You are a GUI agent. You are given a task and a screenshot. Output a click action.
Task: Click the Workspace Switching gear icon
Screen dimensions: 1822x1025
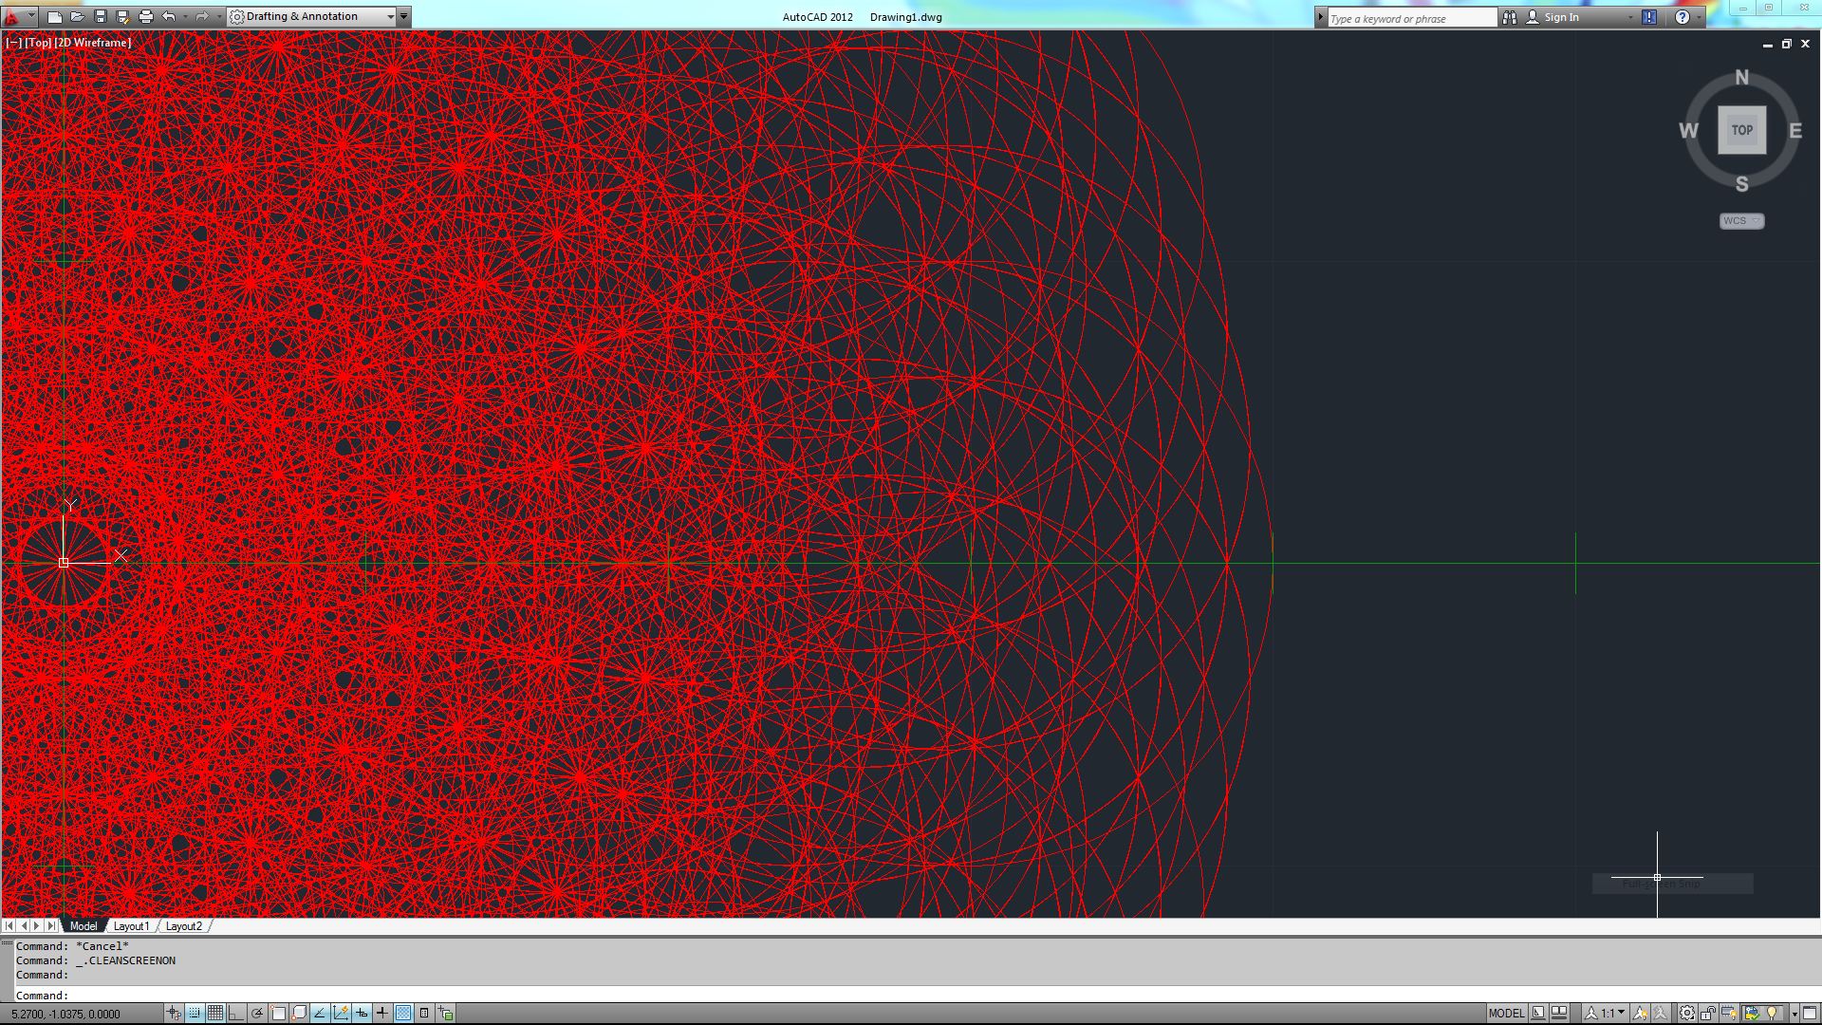(1687, 1013)
